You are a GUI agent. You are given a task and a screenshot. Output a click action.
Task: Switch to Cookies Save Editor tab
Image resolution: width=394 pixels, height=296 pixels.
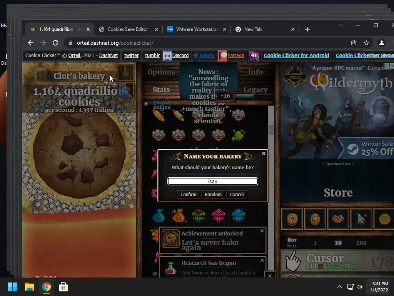[x=128, y=29]
